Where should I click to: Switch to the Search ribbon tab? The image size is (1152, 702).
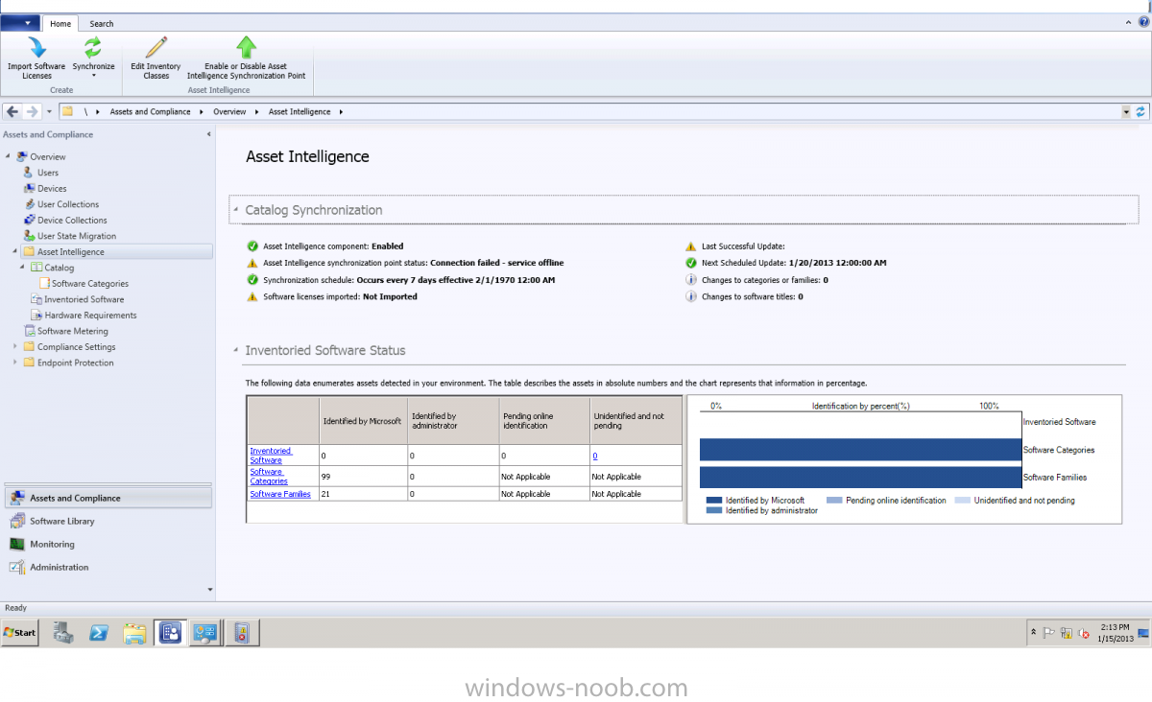pyautogui.click(x=102, y=24)
